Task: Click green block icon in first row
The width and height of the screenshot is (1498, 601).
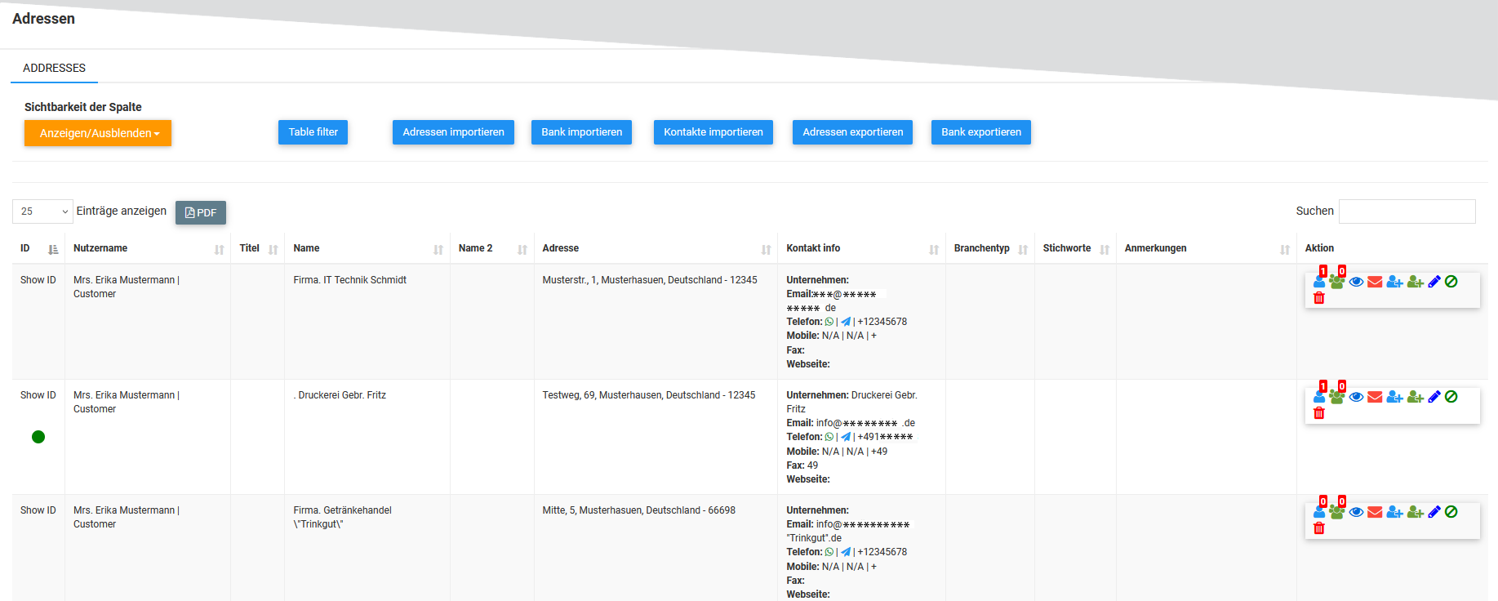Action: point(1451,282)
